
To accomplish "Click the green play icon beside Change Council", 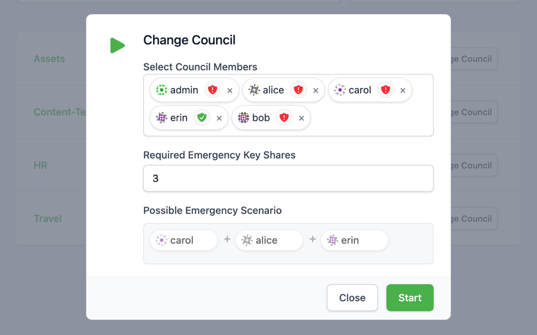I will coord(118,45).
